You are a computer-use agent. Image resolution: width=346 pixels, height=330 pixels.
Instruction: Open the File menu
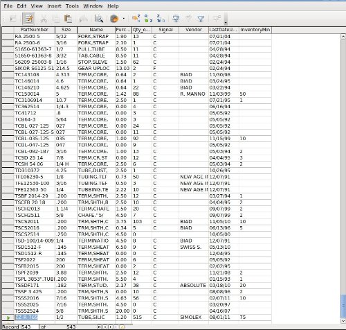pyautogui.click(x=8, y=6)
